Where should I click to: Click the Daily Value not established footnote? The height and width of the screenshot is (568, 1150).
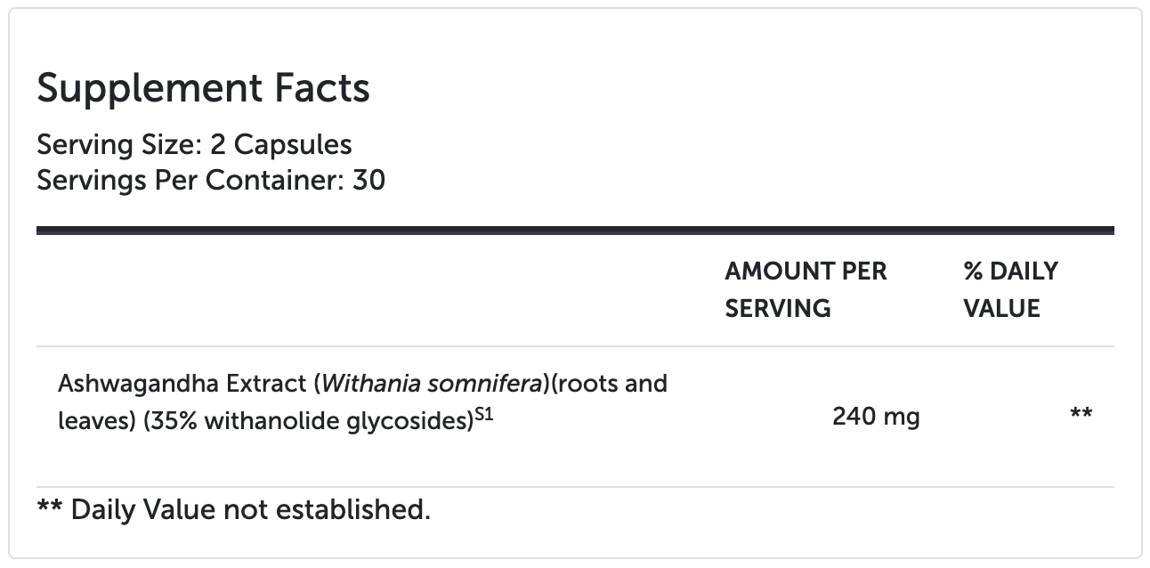[233, 510]
